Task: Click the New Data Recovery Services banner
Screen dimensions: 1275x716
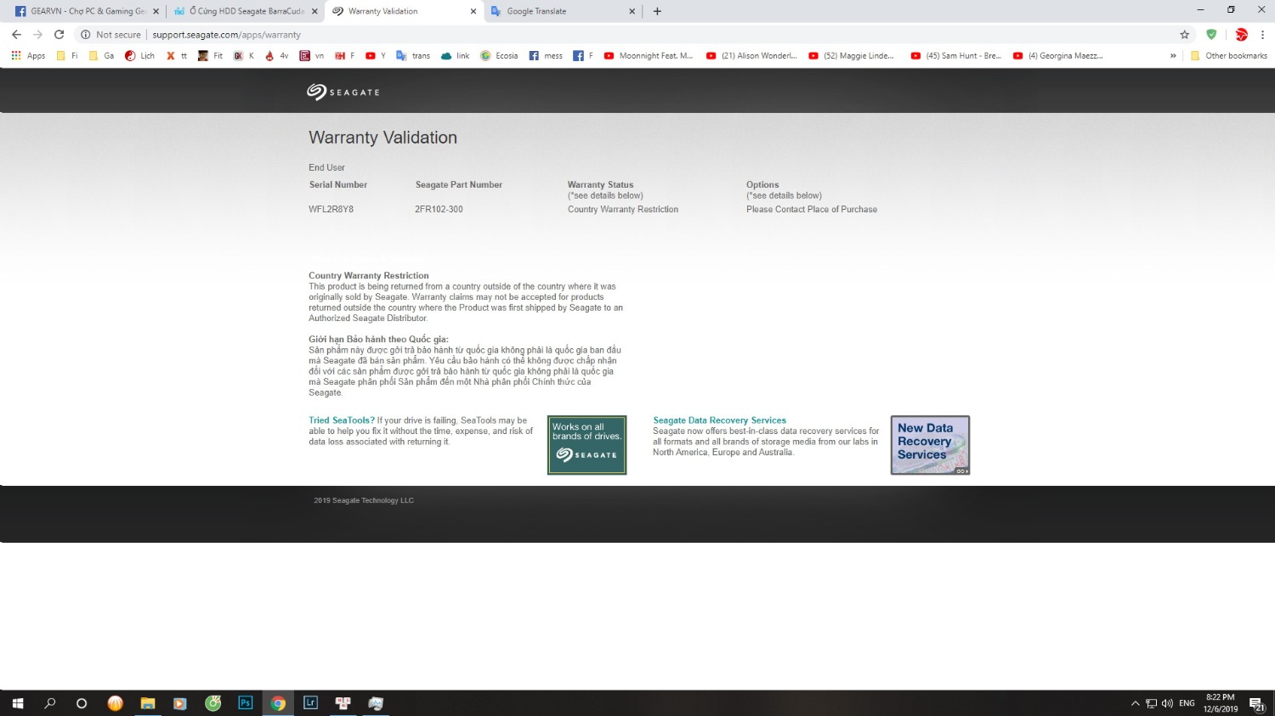Action: click(x=930, y=445)
